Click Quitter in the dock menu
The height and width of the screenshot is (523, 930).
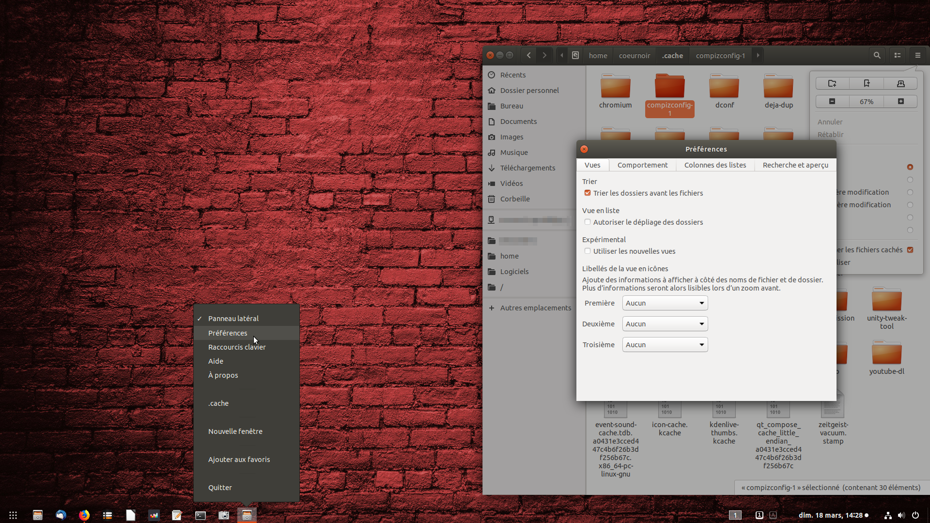pos(220,488)
